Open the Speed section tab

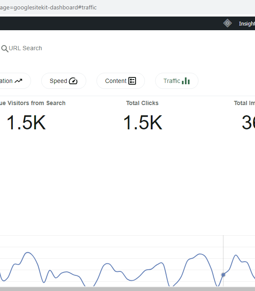64,81
